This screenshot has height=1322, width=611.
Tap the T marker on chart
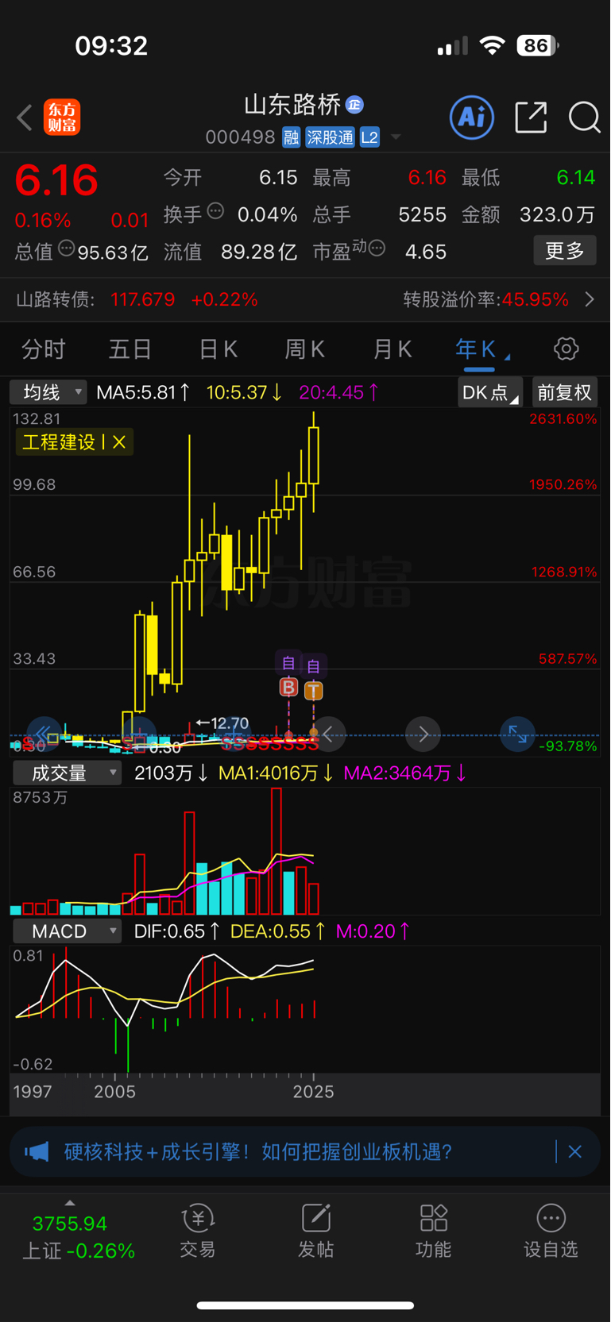coord(314,690)
